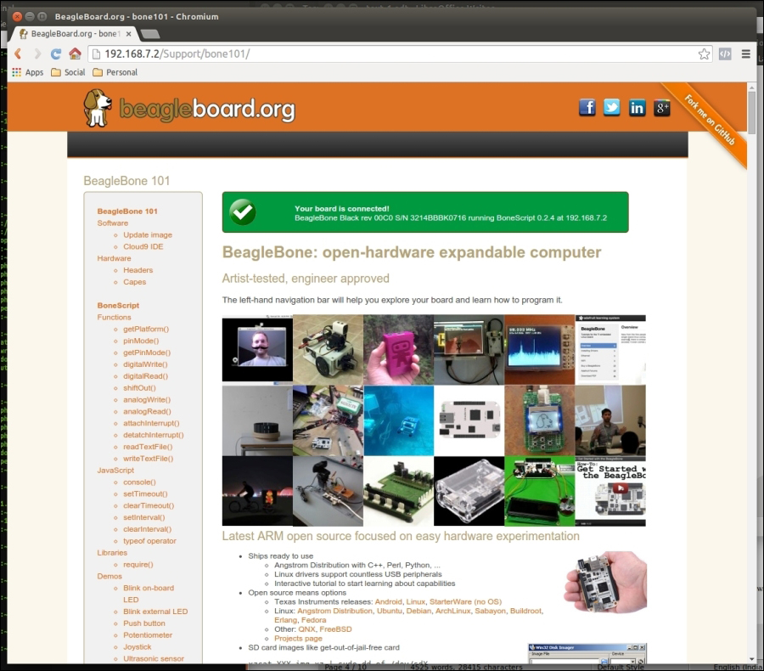Open the analogWrite() function page
The image size is (764, 671).
147,399
